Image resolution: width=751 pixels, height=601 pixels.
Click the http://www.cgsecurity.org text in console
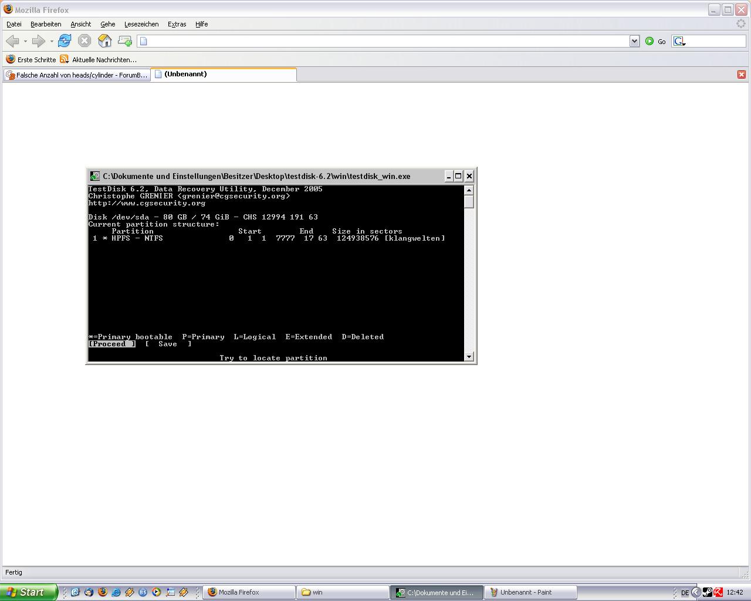click(147, 203)
